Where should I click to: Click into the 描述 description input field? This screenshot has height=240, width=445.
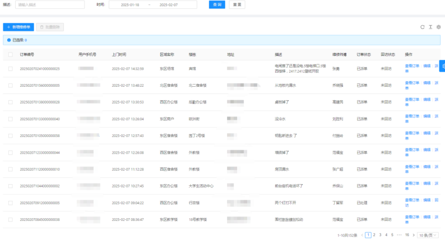(x=49, y=4)
